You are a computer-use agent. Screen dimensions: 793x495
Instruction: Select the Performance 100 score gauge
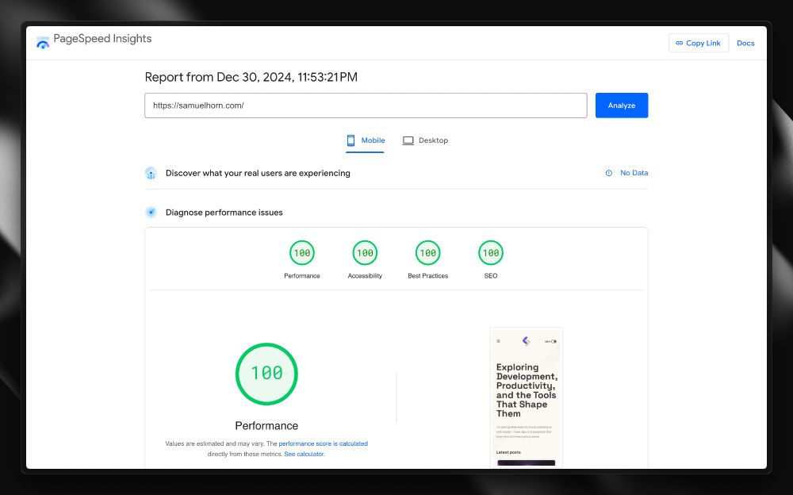pos(302,252)
